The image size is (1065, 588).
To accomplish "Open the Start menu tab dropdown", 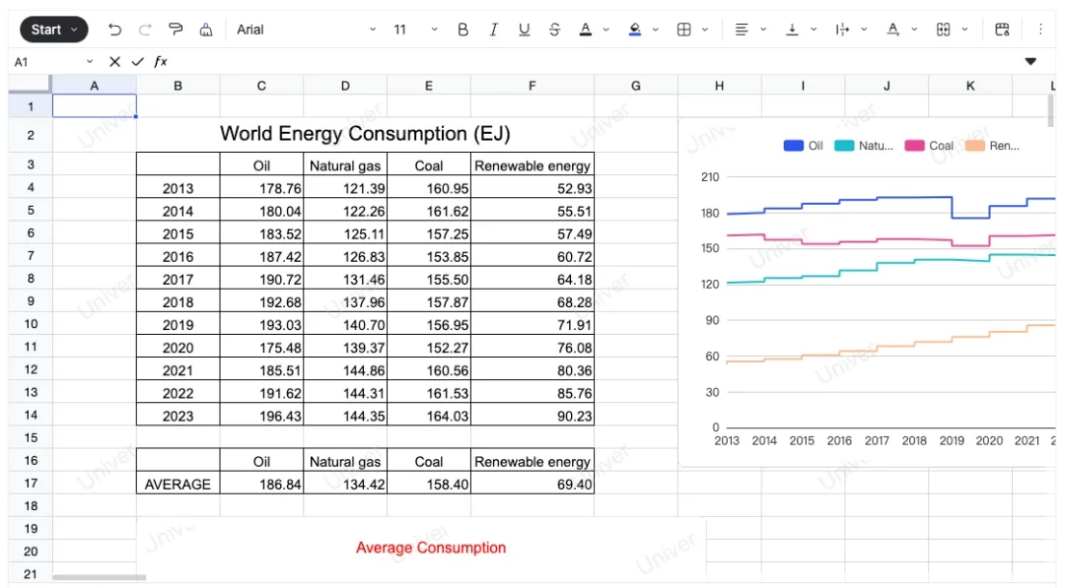I will [53, 30].
